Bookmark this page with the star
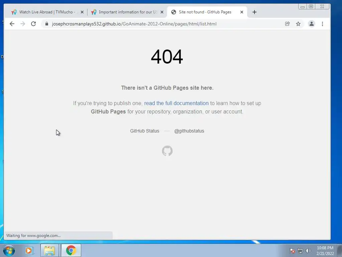Image resolution: width=342 pixels, height=257 pixels. point(298,24)
